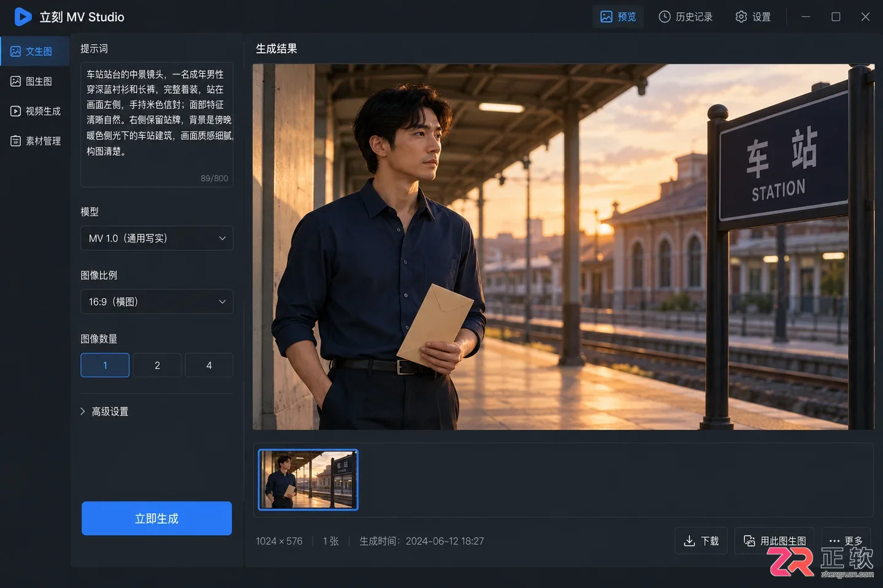
Task: Minimize the MV Studio window
Action: (806, 17)
